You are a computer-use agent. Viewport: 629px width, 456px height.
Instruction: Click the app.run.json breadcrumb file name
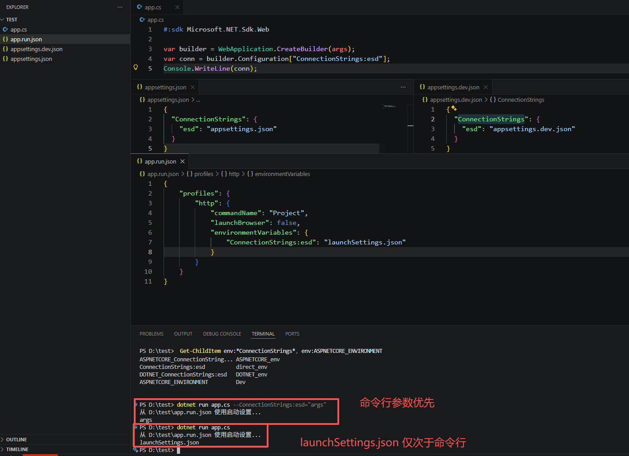pyautogui.click(x=163, y=174)
